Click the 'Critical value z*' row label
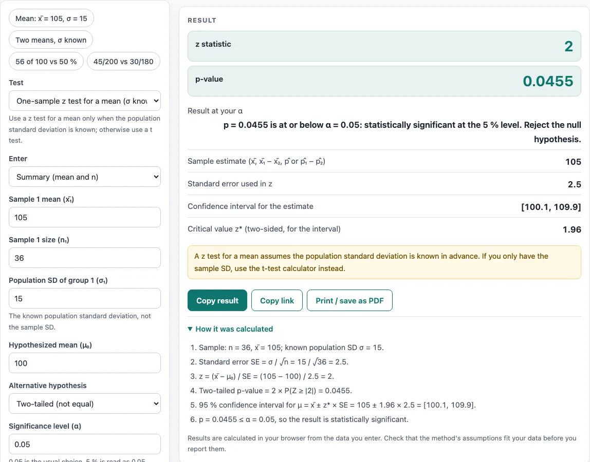 click(264, 229)
